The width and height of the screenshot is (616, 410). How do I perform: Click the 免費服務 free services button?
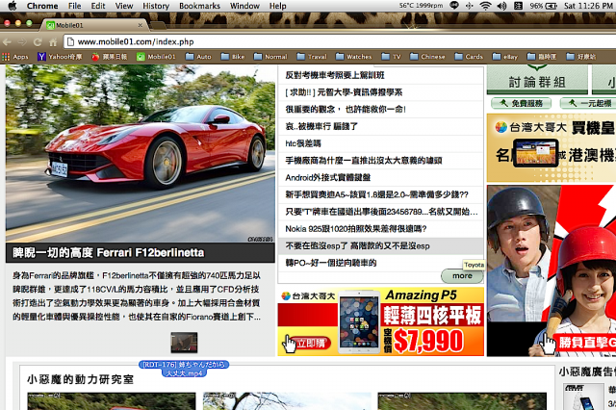tap(521, 103)
